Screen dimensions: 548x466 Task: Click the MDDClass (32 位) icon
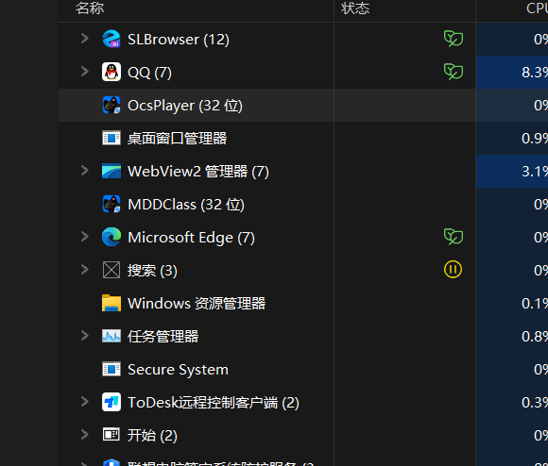tap(111, 204)
